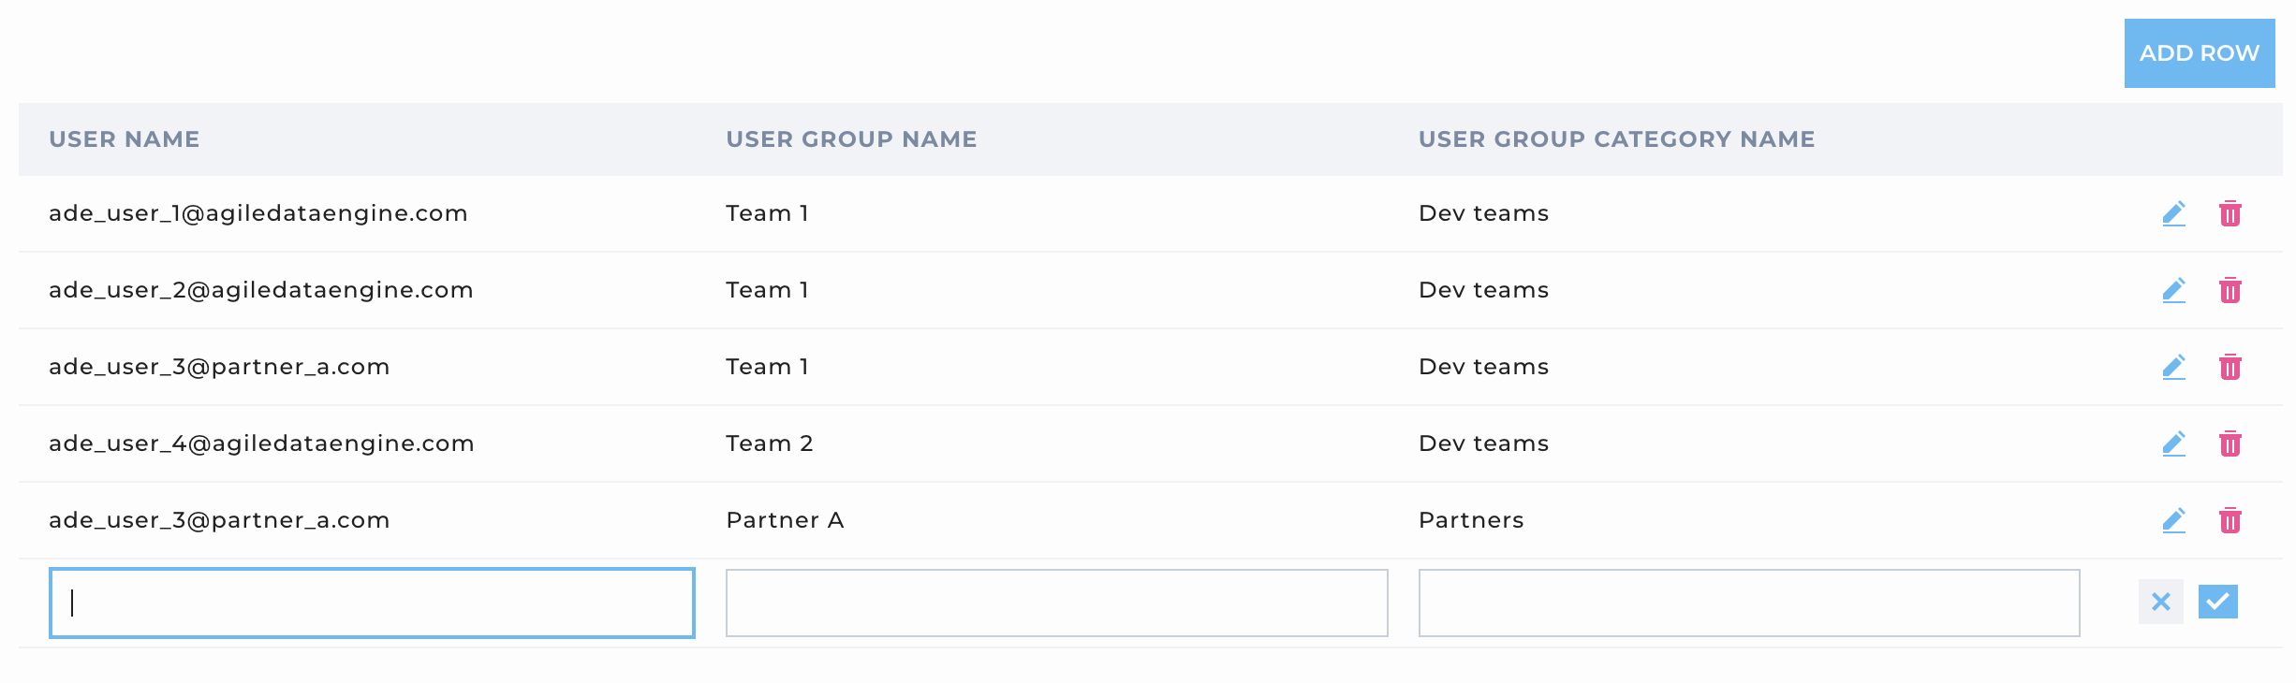Focus the new row user name input
The image size is (2296, 683).
(372, 603)
